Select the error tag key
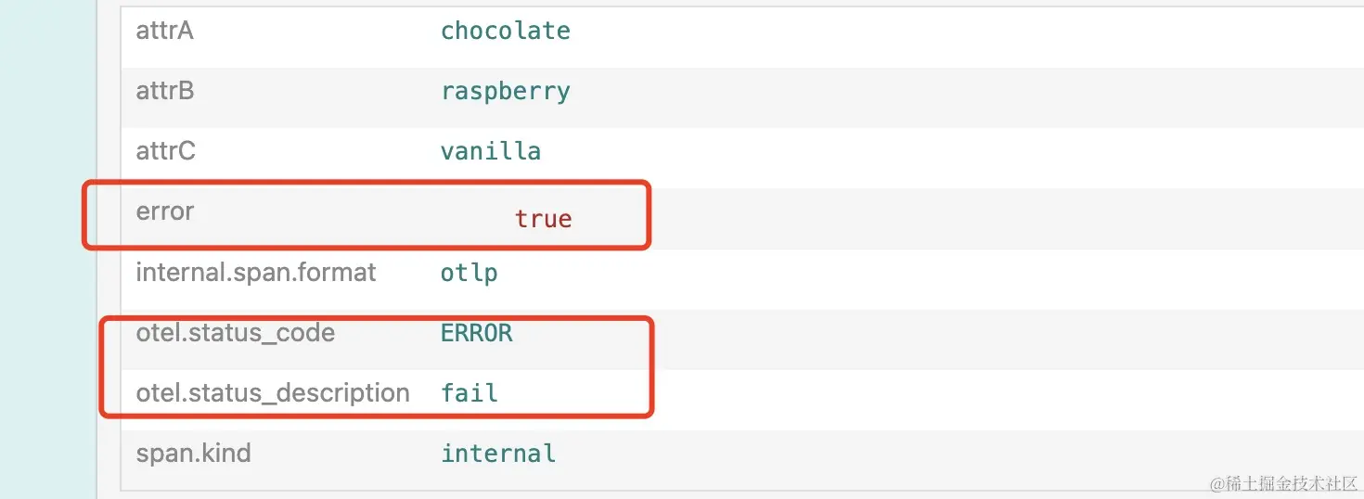This screenshot has height=499, width=1364. click(x=164, y=211)
